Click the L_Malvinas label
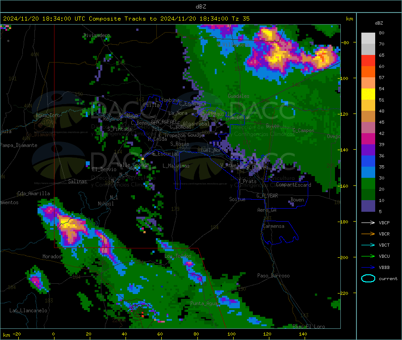The image size is (402, 340). 176,166
